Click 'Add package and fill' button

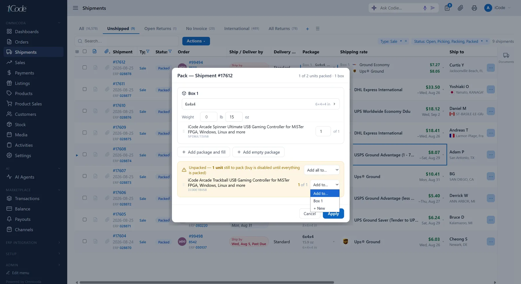(204, 152)
